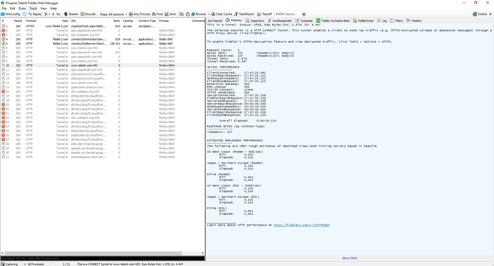Select session 31 onedetailspane tunnel row

point(102,157)
